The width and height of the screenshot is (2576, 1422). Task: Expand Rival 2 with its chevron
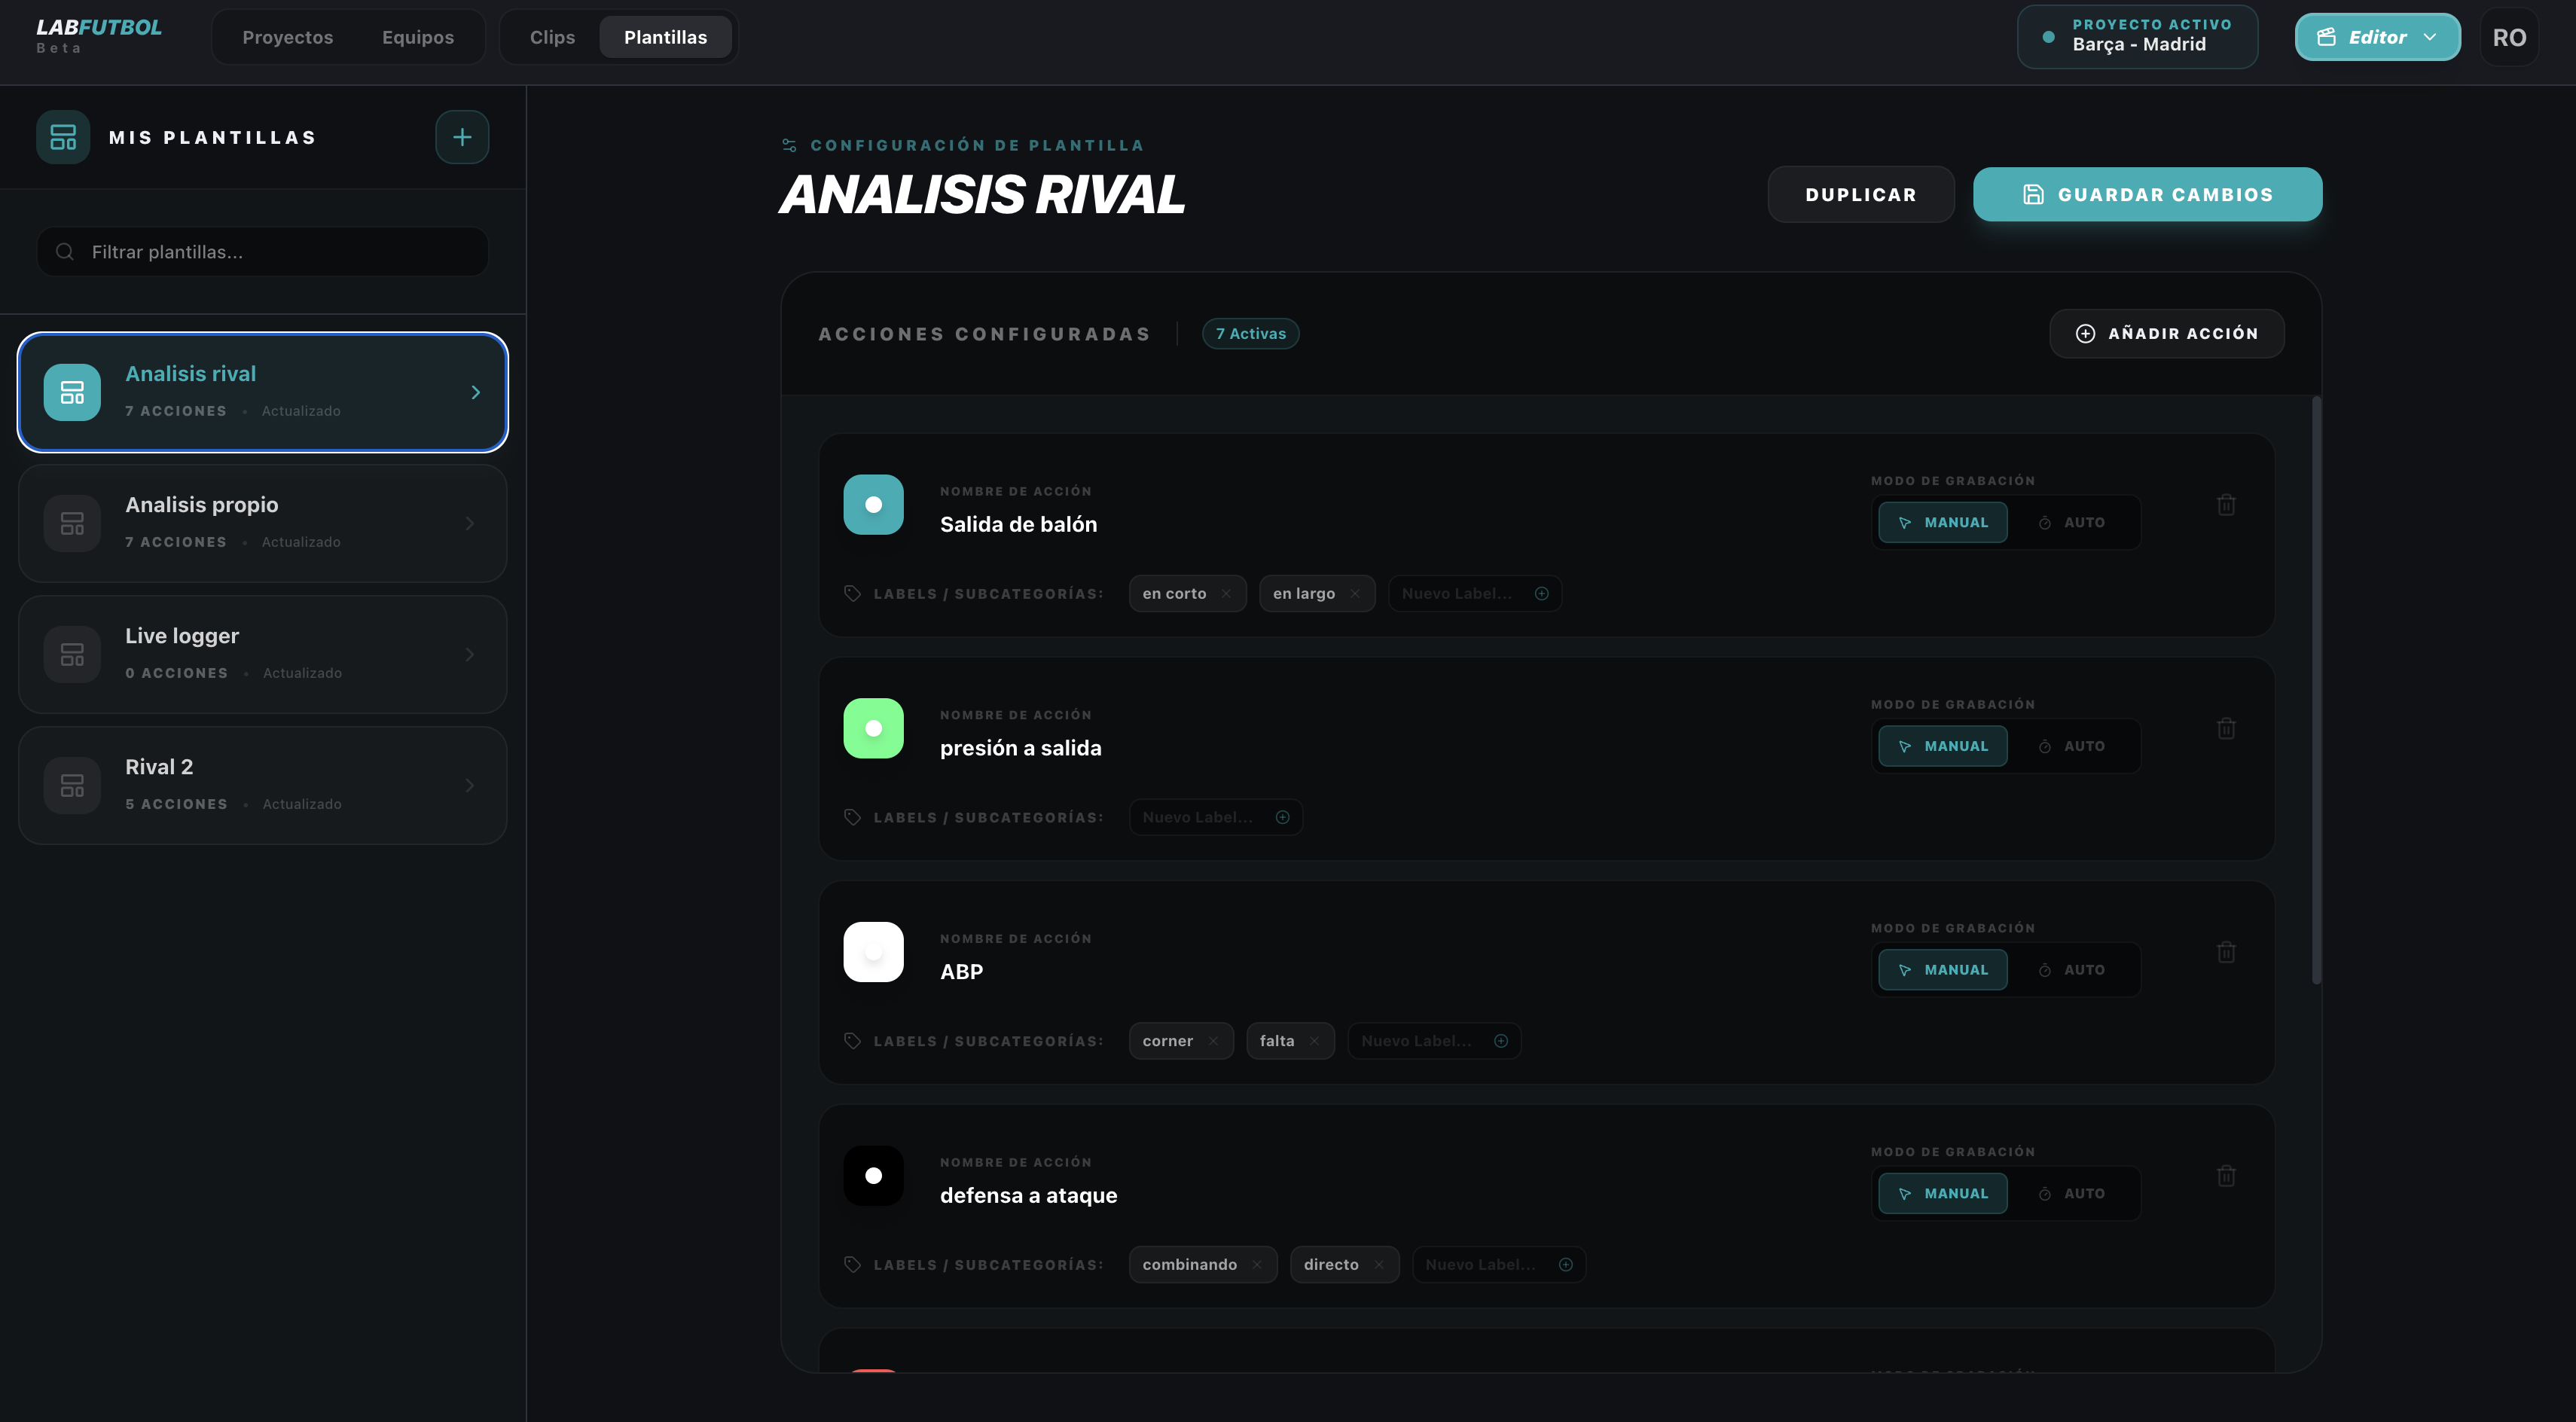click(470, 785)
